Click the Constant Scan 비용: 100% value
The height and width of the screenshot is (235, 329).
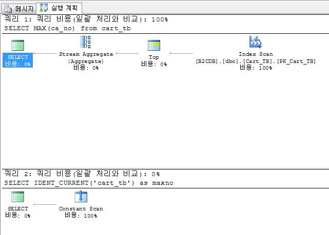pyautogui.click(x=81, y=216)
